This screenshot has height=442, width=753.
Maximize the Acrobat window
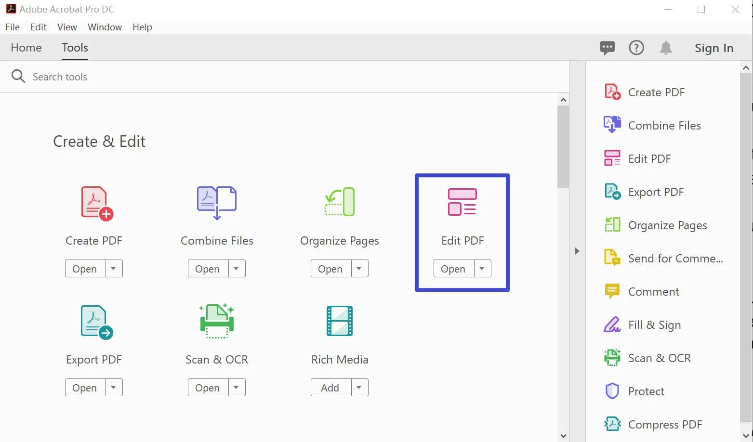pyautogui.click(x=701, y=9)
